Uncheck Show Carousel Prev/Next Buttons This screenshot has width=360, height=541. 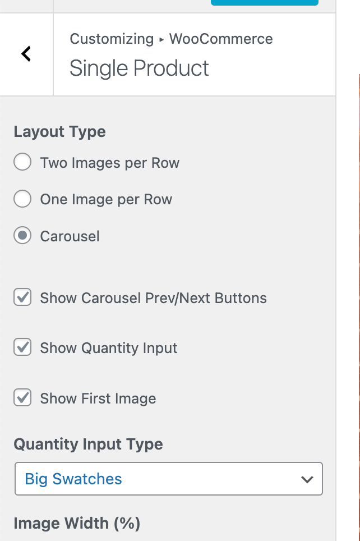coord(22,297)
